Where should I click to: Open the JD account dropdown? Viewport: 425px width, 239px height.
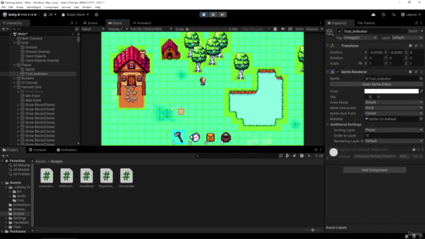tap(50, 15)
